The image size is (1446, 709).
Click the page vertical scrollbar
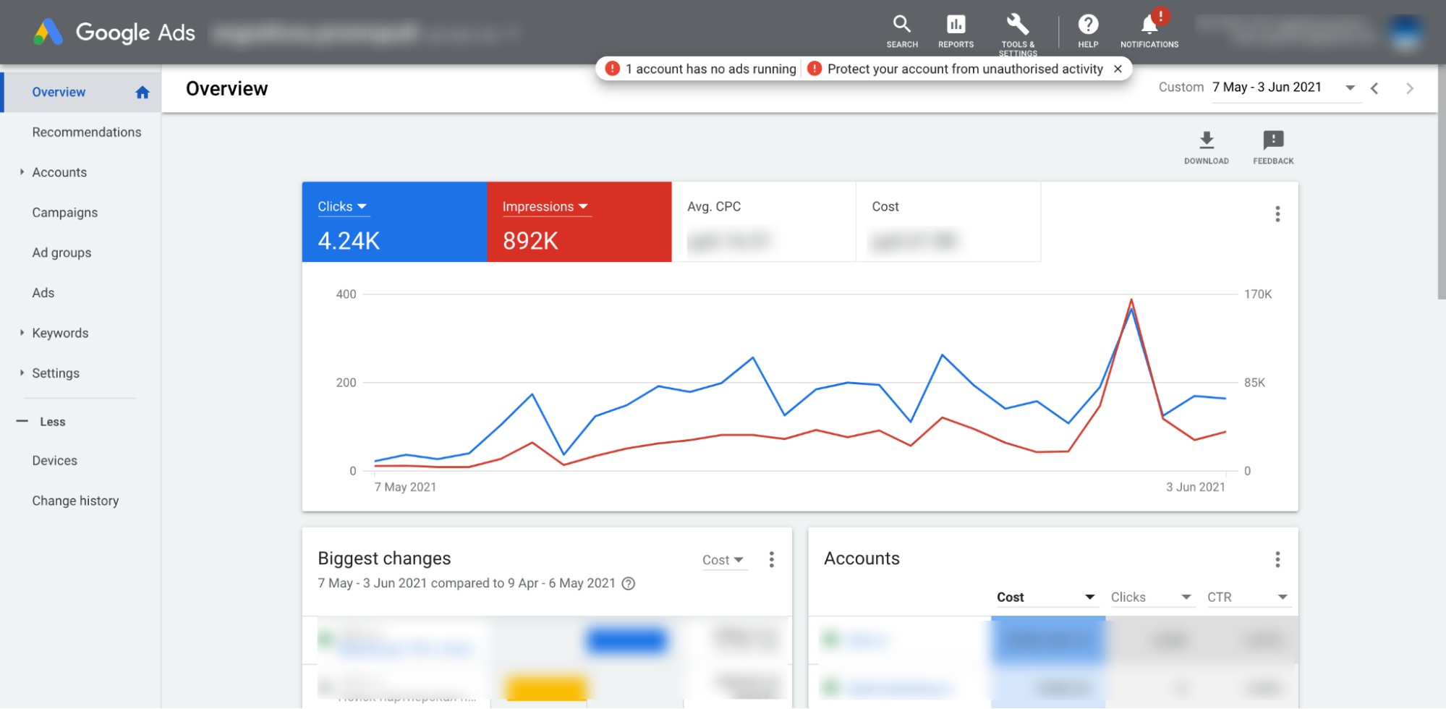(x=1441, y=181)
